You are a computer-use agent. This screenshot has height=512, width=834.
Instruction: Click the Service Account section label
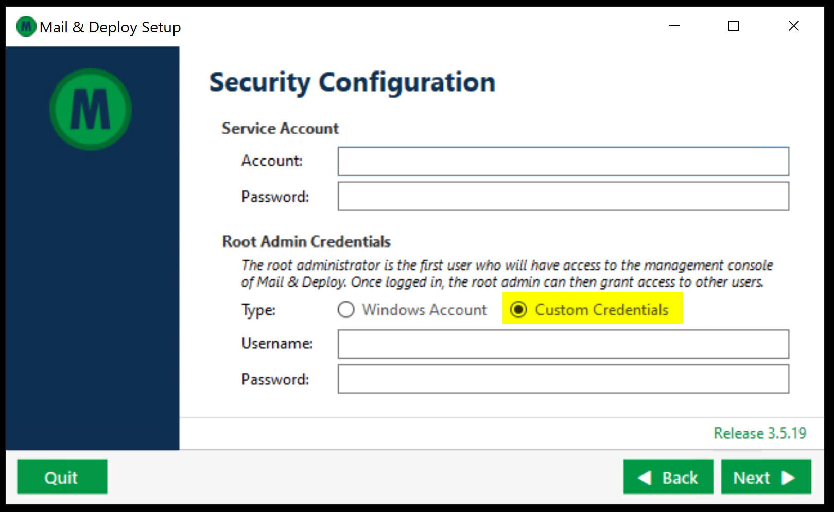coord(280,129)
